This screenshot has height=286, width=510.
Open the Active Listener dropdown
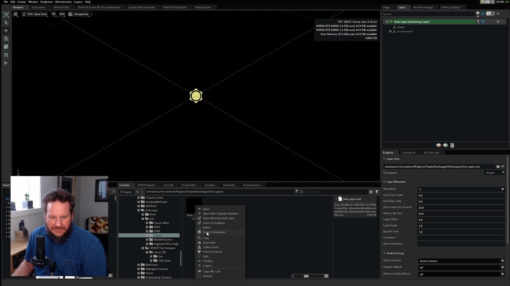click(461, 261)
